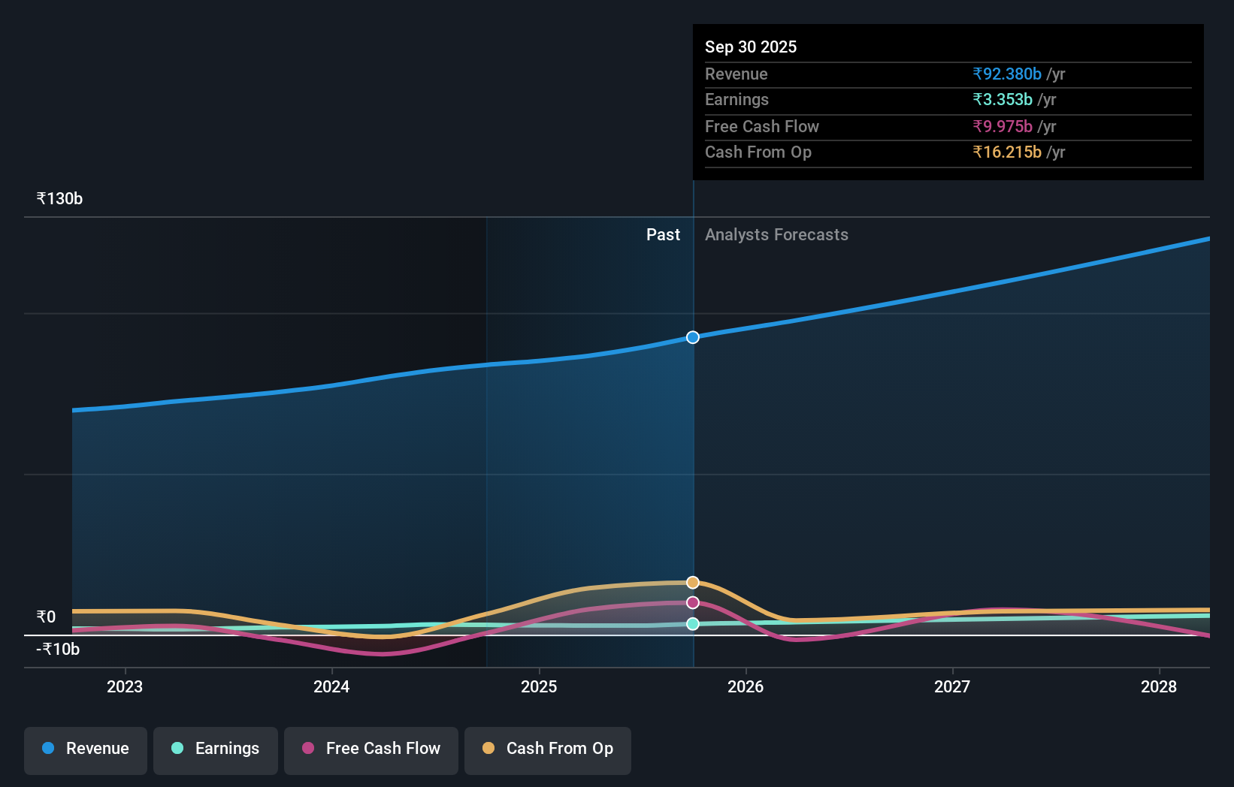
Task: Click the 2027 year label on the axis
Action: [951, 686]
